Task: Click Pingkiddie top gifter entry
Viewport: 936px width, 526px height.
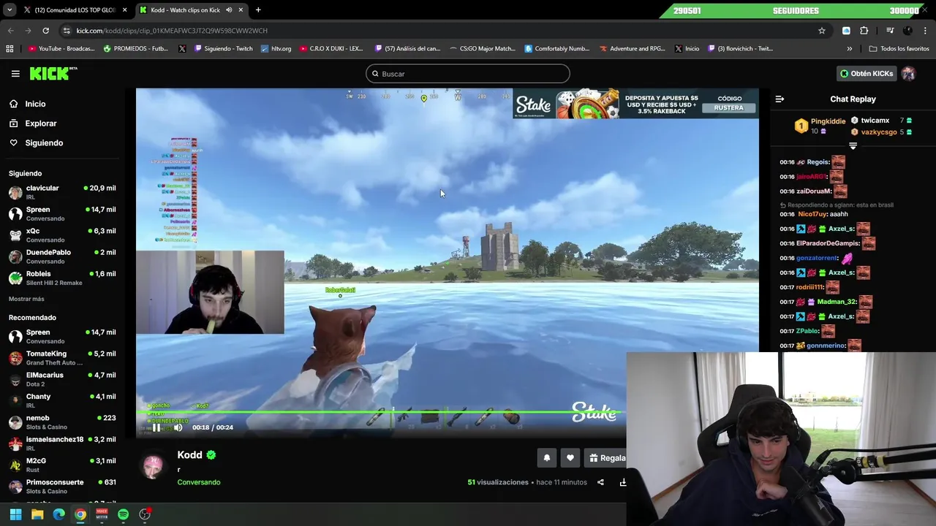Action: pos(820,126)
